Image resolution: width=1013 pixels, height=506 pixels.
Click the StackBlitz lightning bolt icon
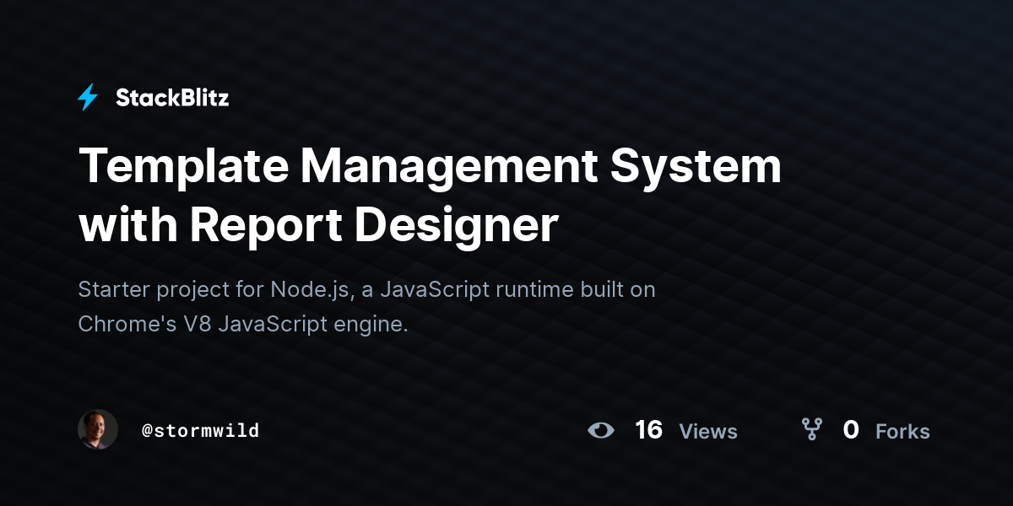pyautogui.click(x=88, y=97)
